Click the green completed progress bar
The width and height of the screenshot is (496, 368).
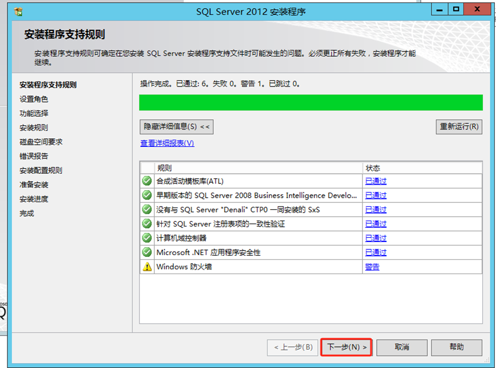tap(311, 103)
